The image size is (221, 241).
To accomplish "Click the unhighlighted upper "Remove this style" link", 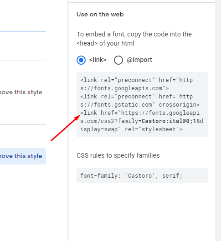I will 21,92.
